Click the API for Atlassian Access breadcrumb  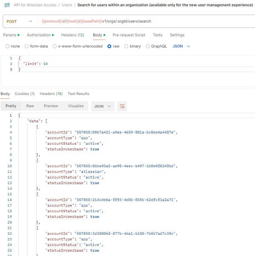(35, 5)
